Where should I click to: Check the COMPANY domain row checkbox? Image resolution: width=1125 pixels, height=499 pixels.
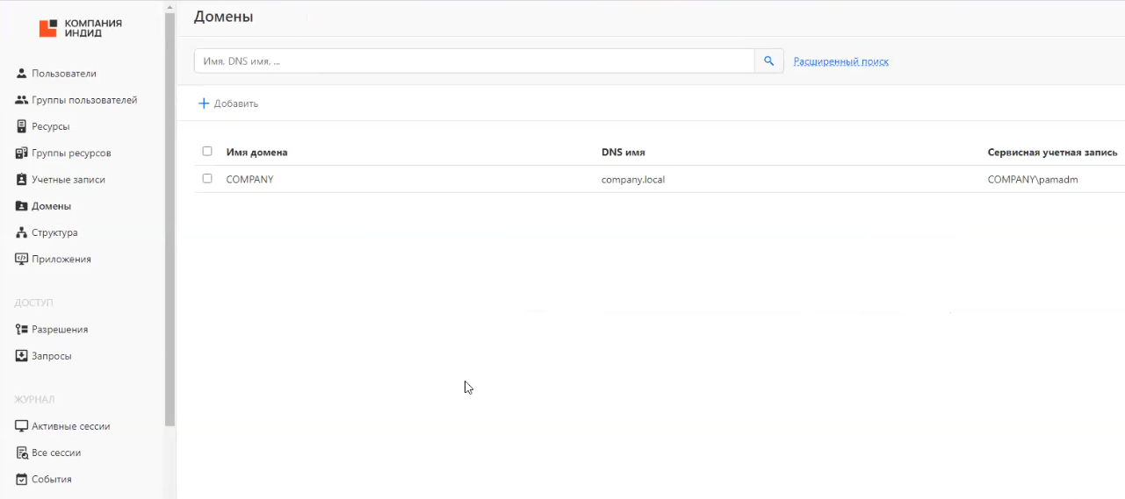207,178
